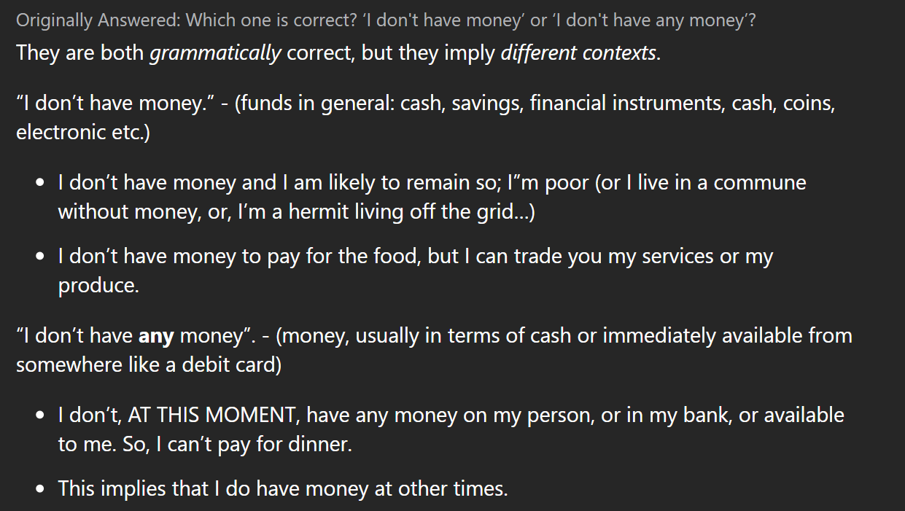Click the "Originally Answered" question header text
Screen dimensions: 905x511
[386, 20]
